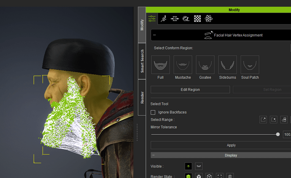Open the Morph constraint tab icon

click(175, 19)
